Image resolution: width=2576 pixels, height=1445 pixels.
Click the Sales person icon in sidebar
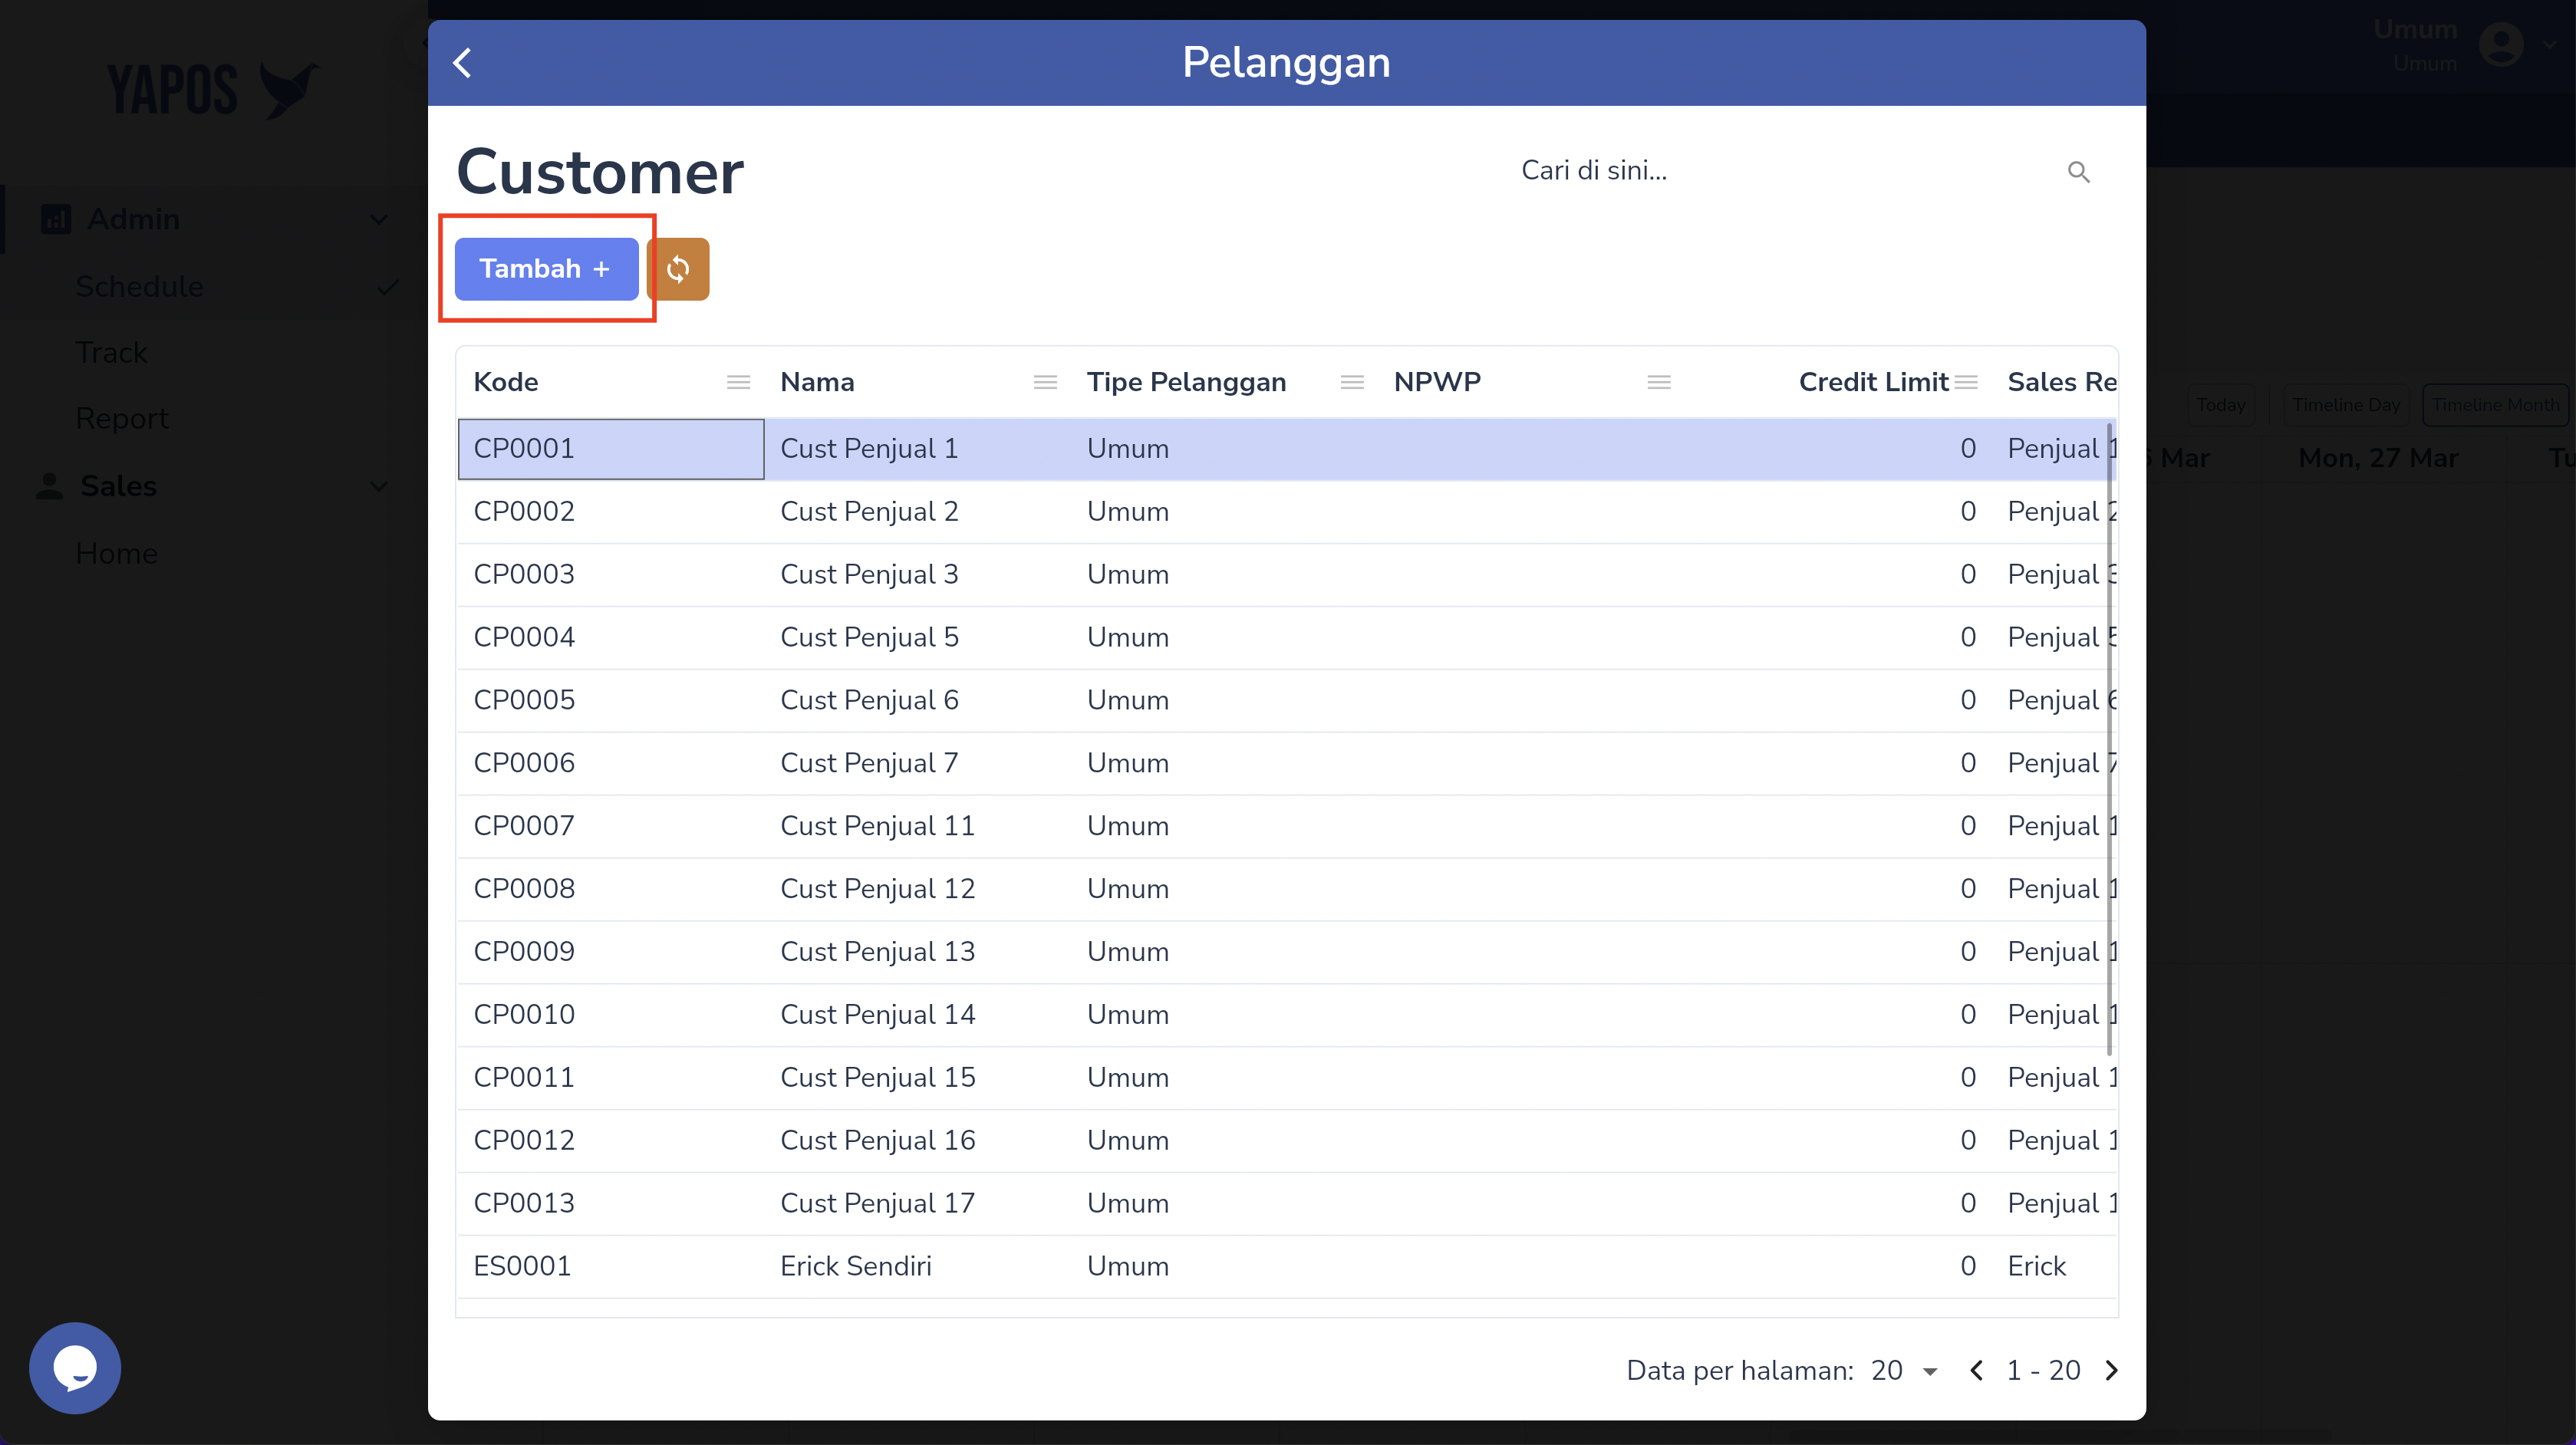coord(49,486)
